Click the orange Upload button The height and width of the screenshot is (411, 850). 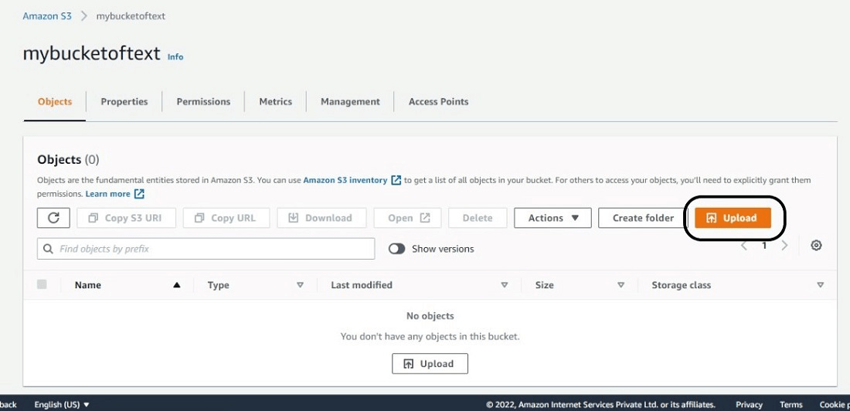click(733, 218)
